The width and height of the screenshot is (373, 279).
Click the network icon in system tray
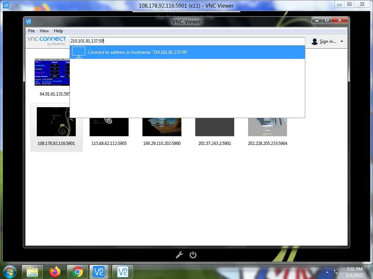pos(336,272)
